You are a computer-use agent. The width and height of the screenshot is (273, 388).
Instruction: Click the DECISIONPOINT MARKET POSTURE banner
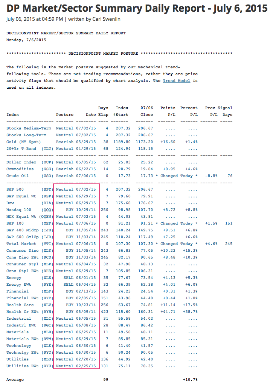(x=119, y=54)
